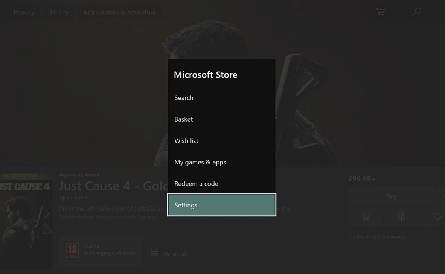Switch to the All Hry tab
Screen dimensions: 445x274
tap(59, 12)
